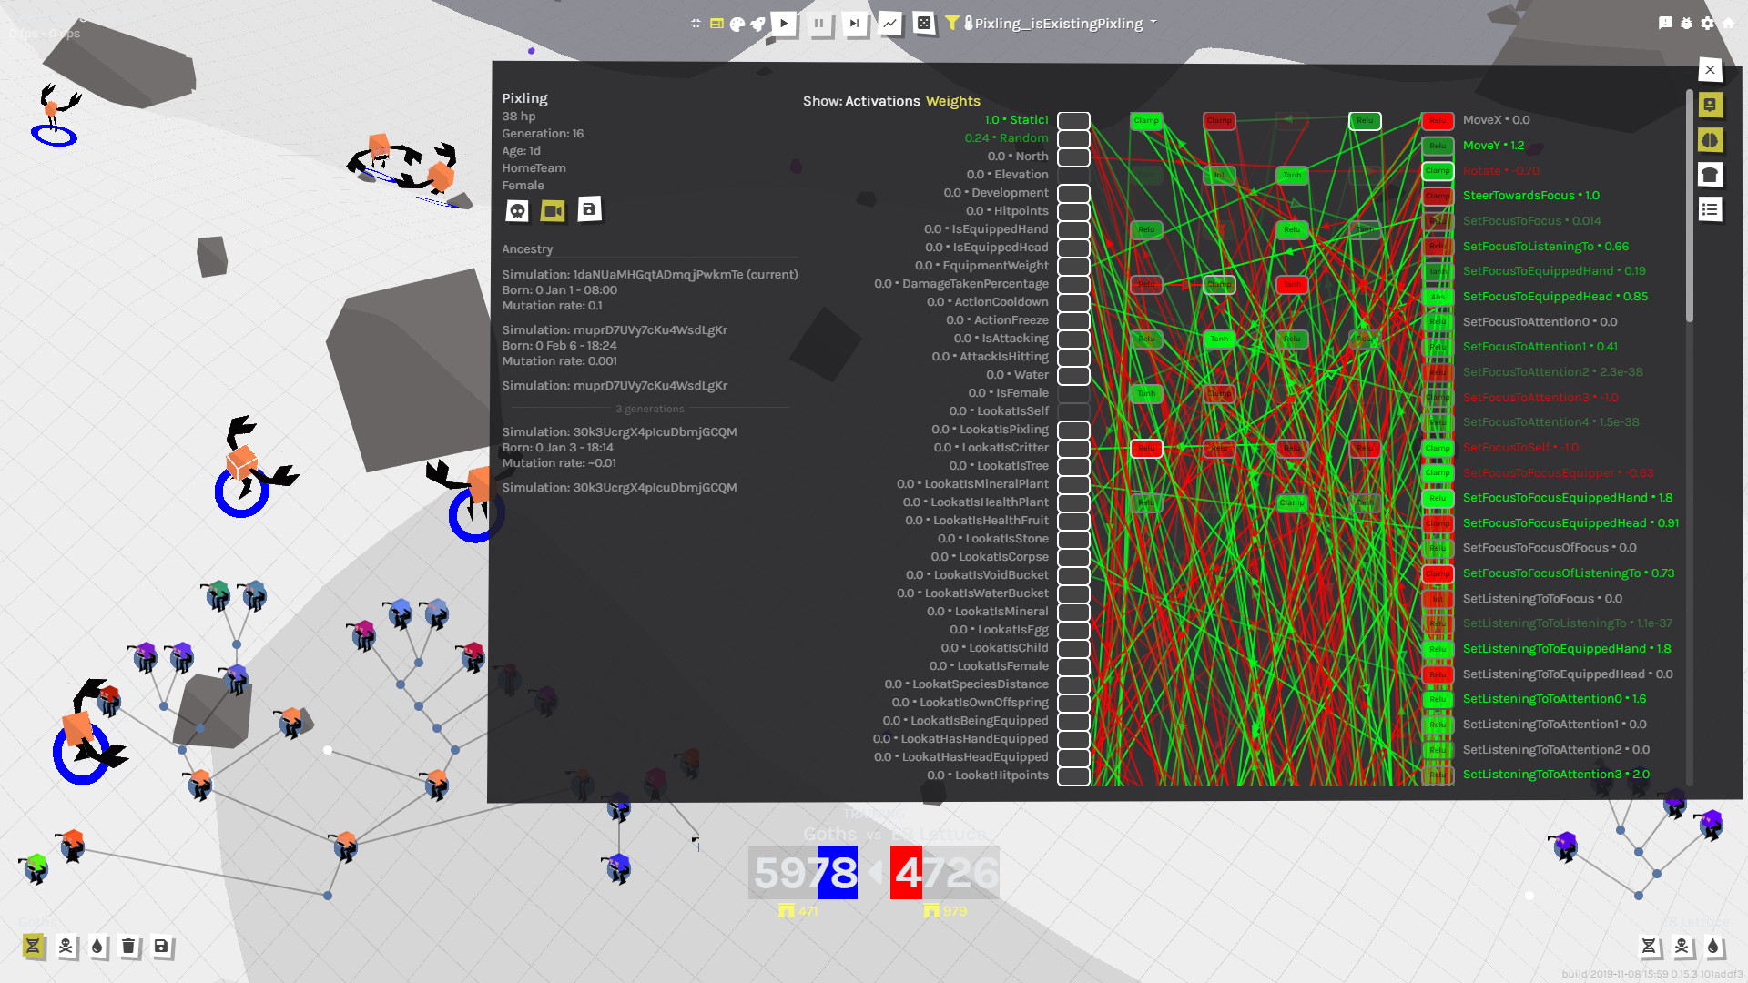Open the statistics graph icon
1748x983 pixels.
coord(889,24)
